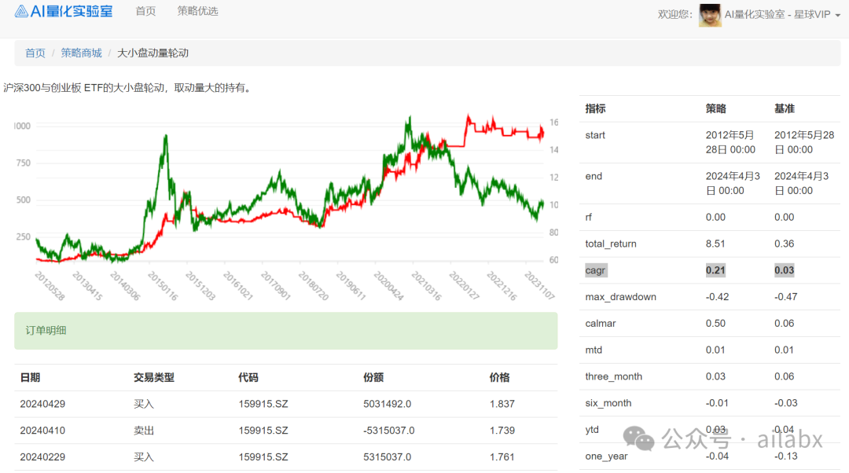The width and height of the screenshot is (849, 473).
Task: Click the 份额 column header
Action: [x=373, y=378]
